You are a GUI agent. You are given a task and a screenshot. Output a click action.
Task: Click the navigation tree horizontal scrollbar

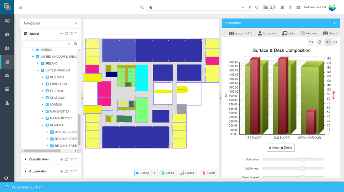(42, 151)
